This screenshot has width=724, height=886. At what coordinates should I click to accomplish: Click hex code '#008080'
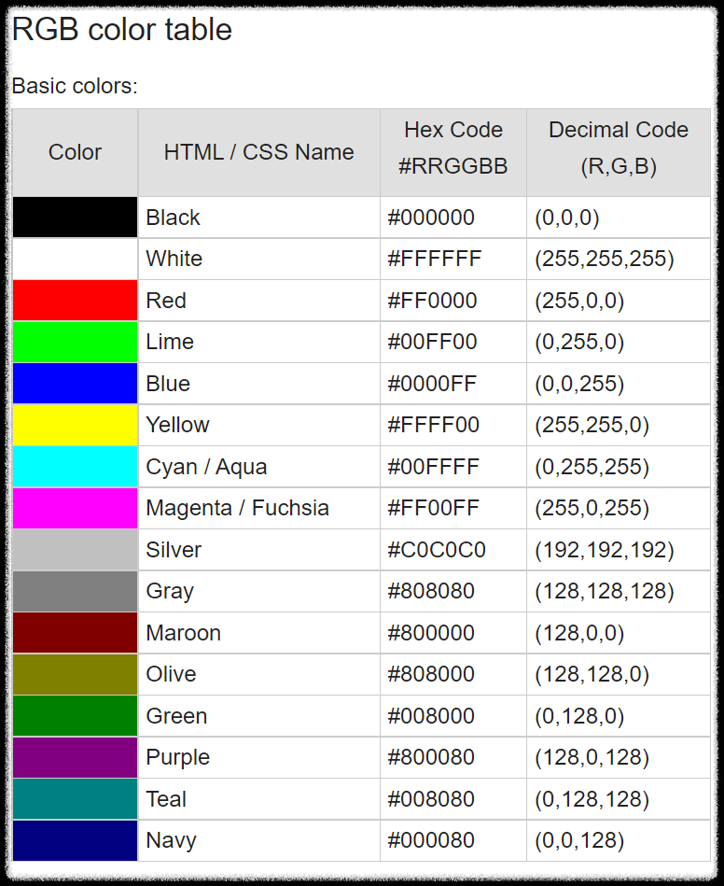[x=431, y=799]
